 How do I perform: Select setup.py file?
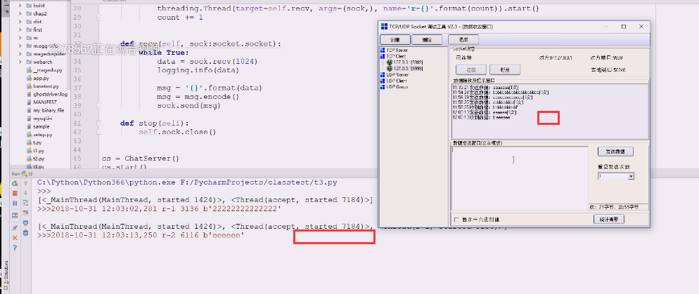(39, 135)
